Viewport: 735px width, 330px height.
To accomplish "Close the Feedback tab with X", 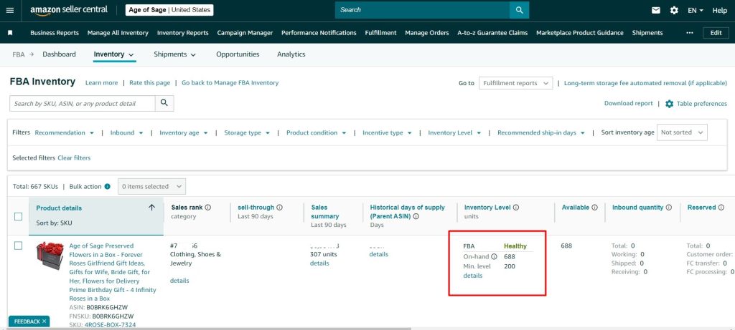I will tap(44, 321).
